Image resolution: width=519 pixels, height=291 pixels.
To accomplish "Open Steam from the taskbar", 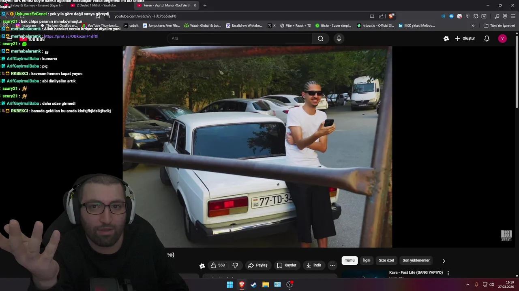I will point(253,285).
